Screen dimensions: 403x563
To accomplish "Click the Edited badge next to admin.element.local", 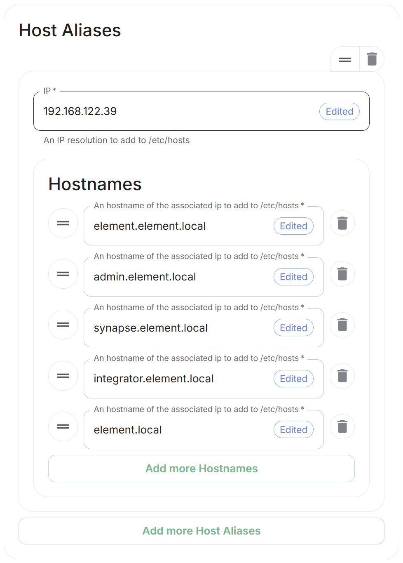I will pos(294,277).
